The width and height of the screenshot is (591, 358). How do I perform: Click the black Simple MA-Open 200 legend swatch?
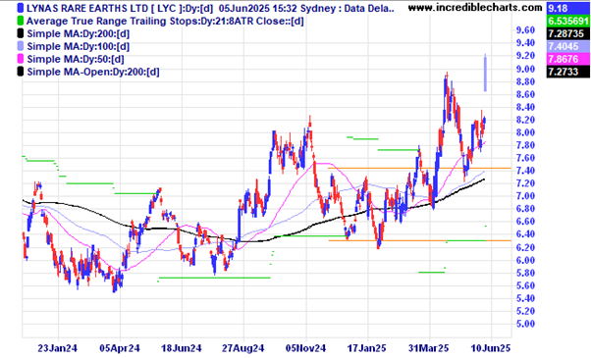tap(20, 72)
